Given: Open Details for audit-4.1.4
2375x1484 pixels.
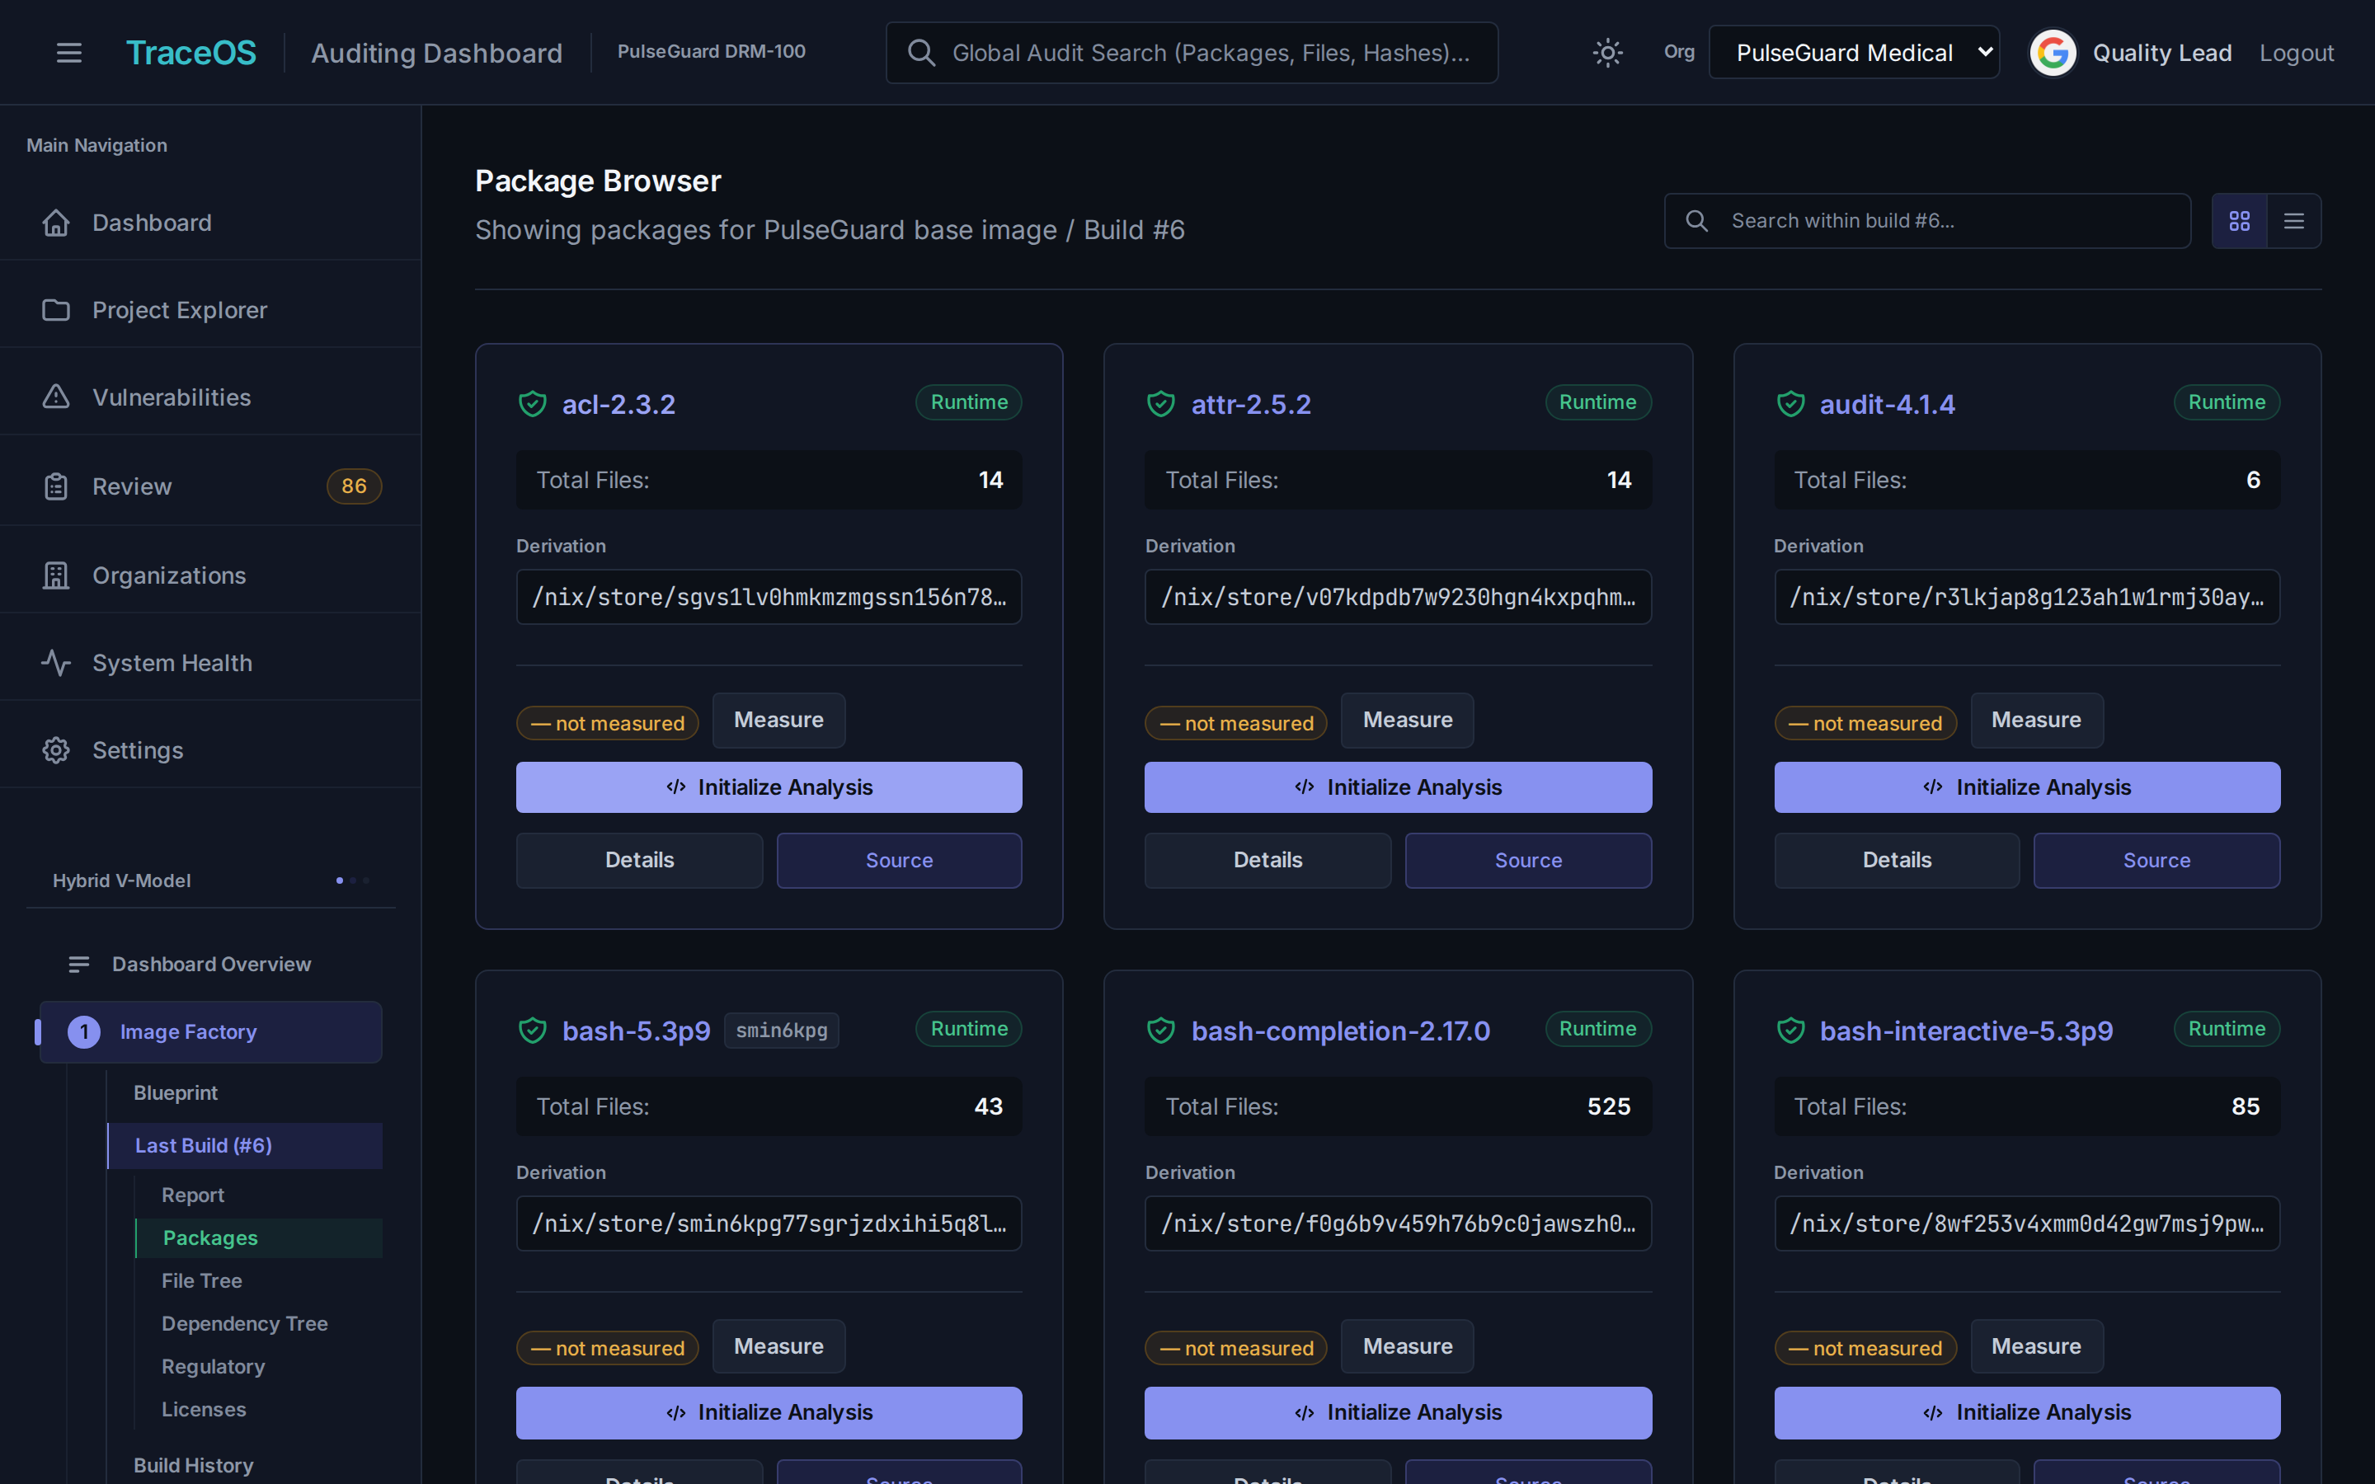Looking at the screenshot, I should pyautogui.click(x=1896, y=860).
